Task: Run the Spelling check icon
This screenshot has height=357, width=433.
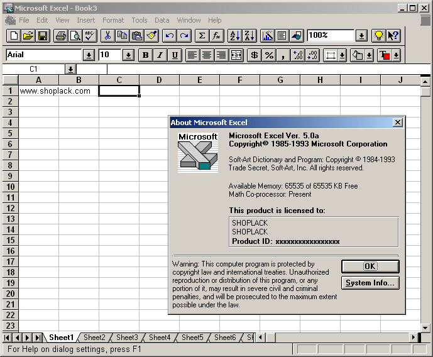Action: 90,36
